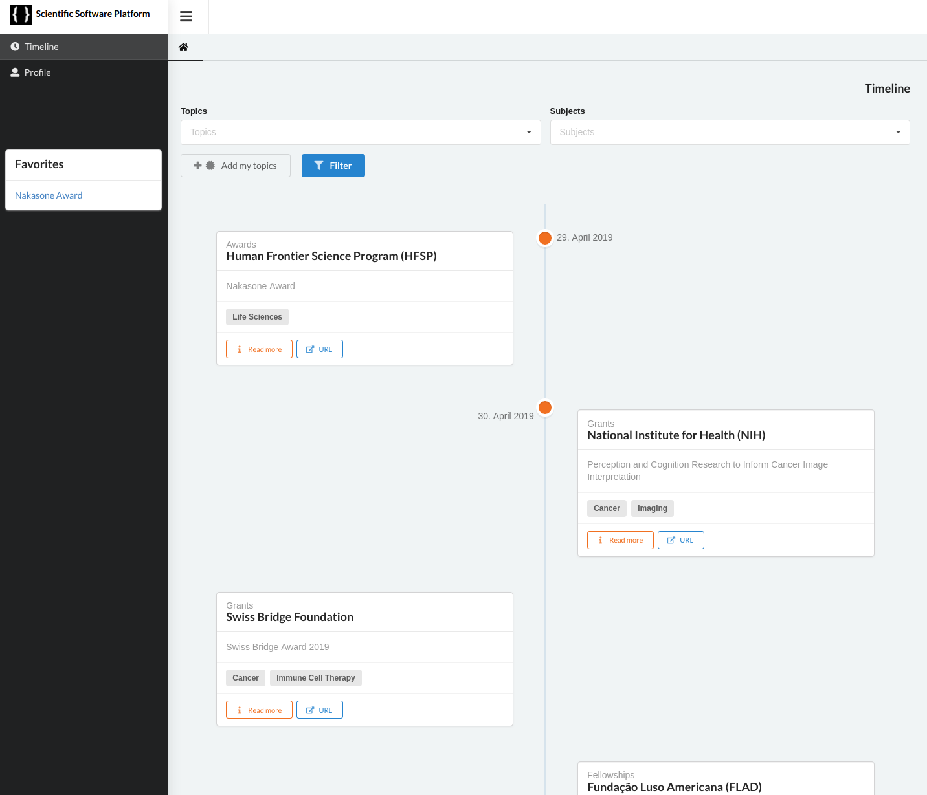Click the Add my topics button
Screen dimensions: 927x795
236,166
